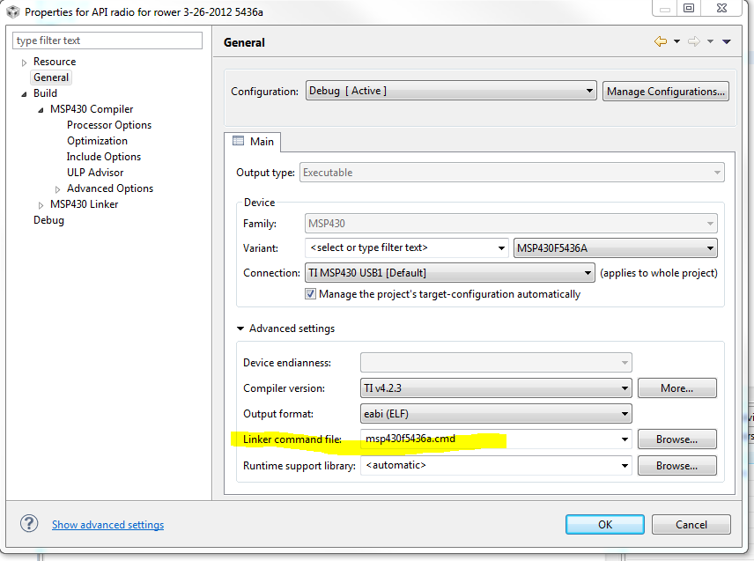754x561 pixels.
Task: Open the Output format dropdown
Action: click(496, 413)
